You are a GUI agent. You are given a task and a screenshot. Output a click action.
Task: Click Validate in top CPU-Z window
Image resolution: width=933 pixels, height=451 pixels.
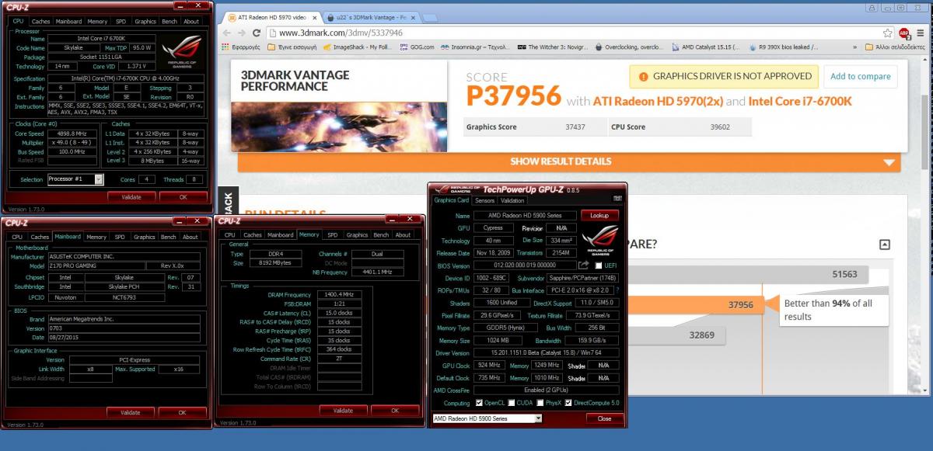131,197
